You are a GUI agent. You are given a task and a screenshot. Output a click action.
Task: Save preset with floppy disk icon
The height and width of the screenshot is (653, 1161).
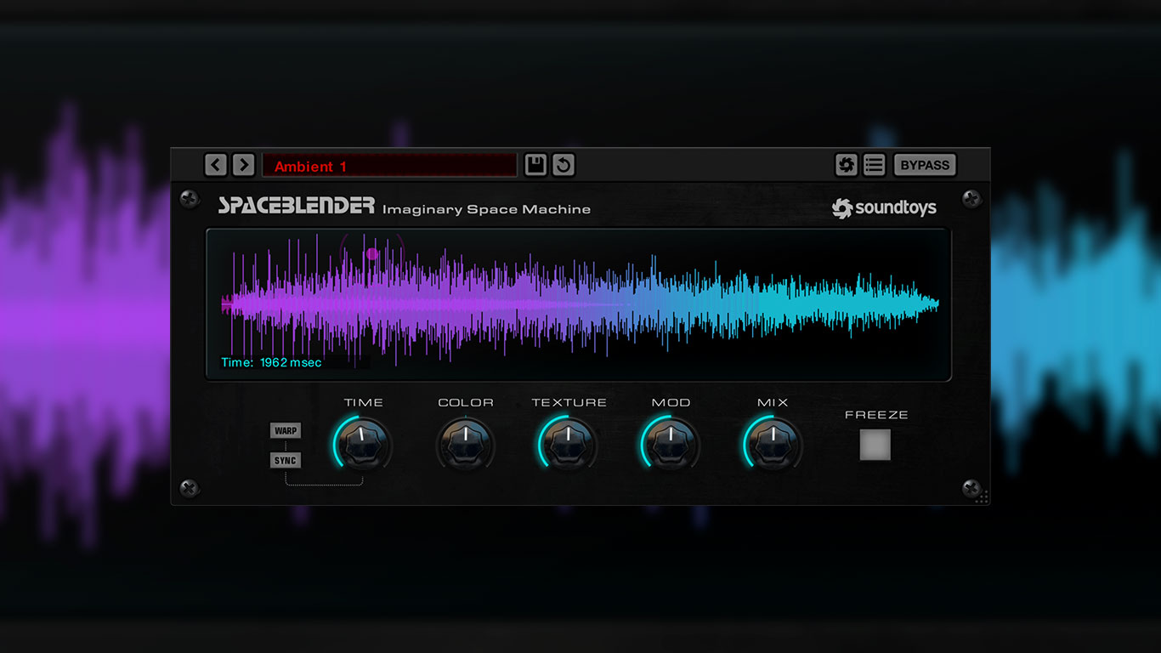coord(535,165)
